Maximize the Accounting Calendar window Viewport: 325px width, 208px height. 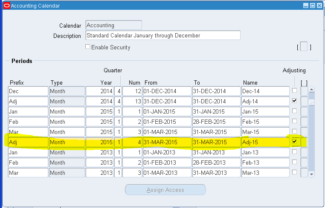coord(313,6)
